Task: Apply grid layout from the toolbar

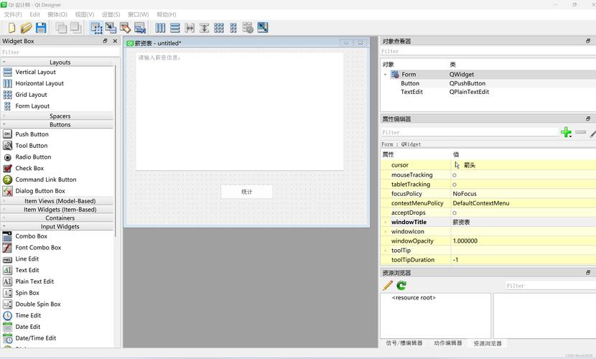Action: point(219,28)
